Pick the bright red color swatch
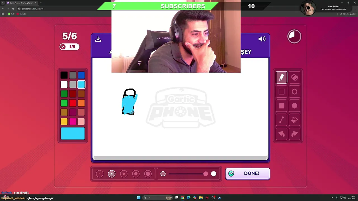 (x=73, y=103)
